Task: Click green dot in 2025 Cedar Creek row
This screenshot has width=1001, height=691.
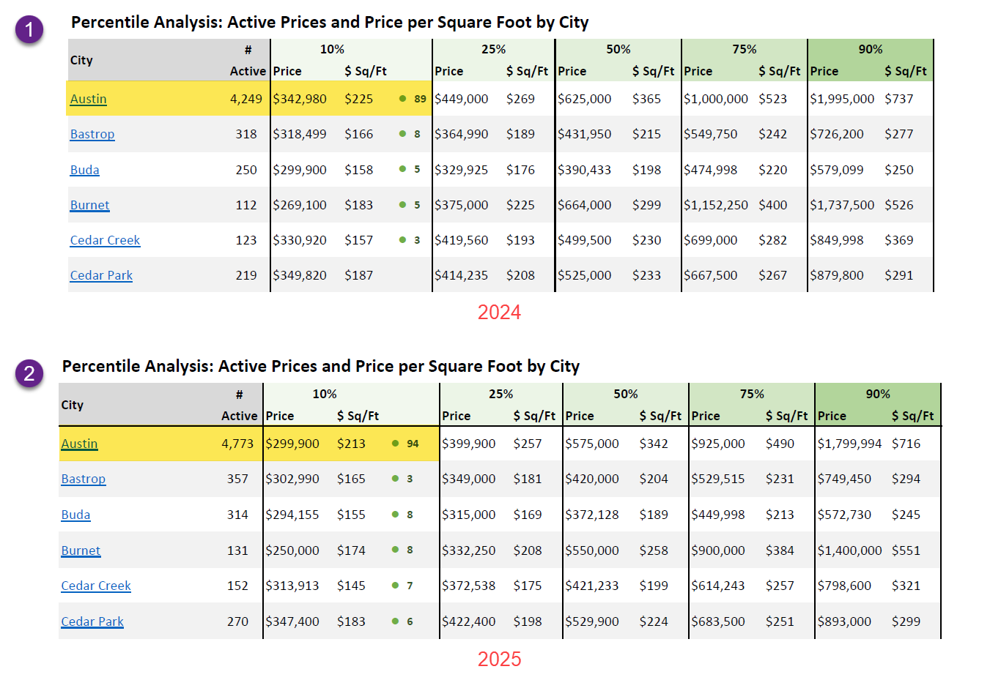Action: pos(395,586)
